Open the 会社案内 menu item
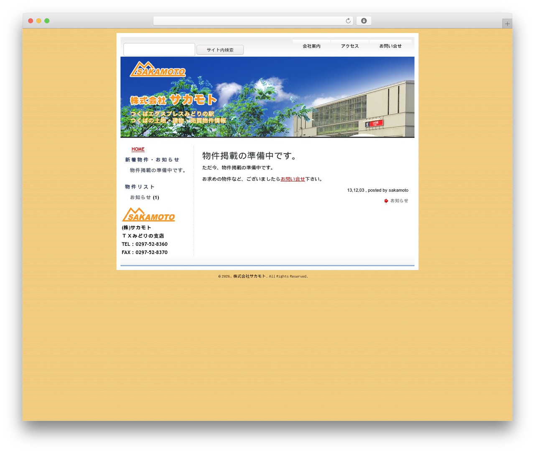Screen dimensions: 535x453 click(x=311, y=46)
